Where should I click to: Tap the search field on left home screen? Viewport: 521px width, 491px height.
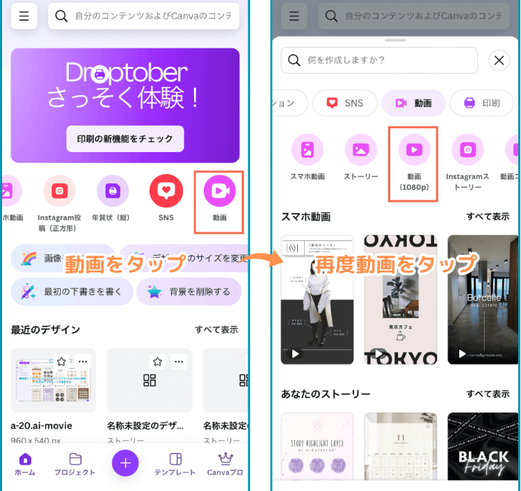tap(143, 16)
